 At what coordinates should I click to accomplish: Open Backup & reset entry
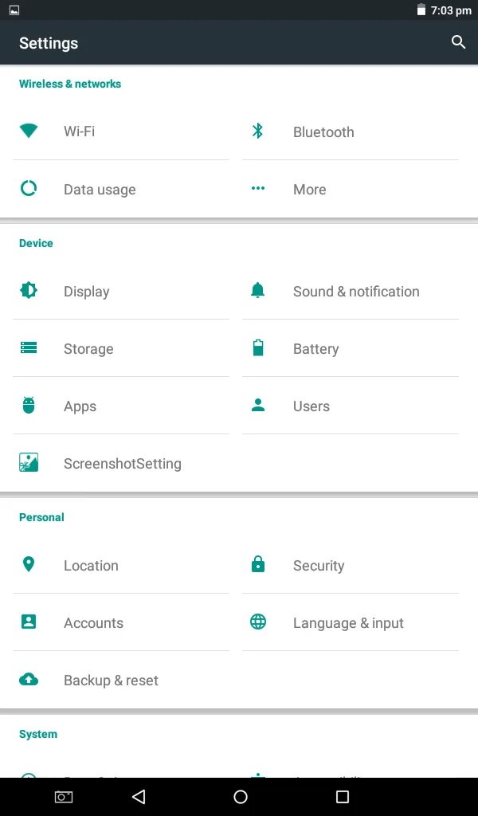[120, 680]
